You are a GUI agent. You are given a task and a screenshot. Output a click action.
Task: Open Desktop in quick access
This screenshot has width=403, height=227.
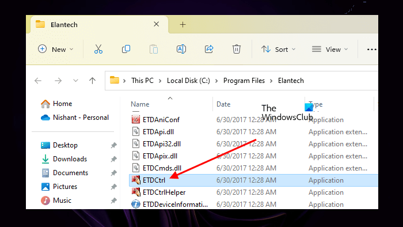click(x=59, y=145)
